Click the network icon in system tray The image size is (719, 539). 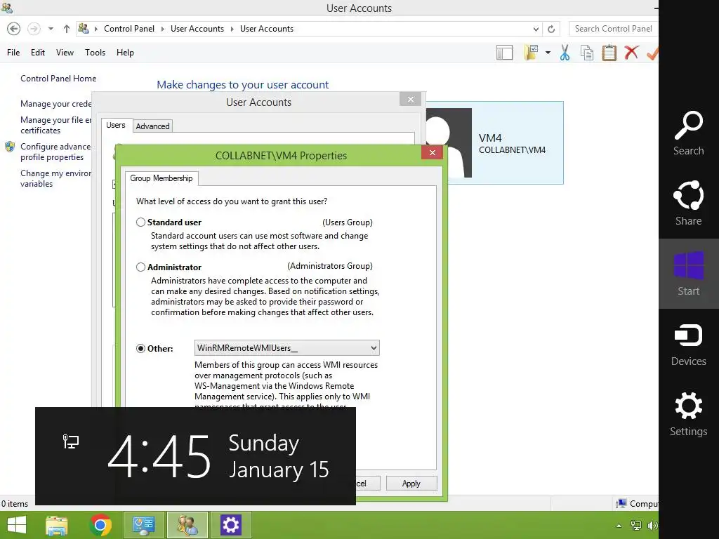click(x=636, y=526)
